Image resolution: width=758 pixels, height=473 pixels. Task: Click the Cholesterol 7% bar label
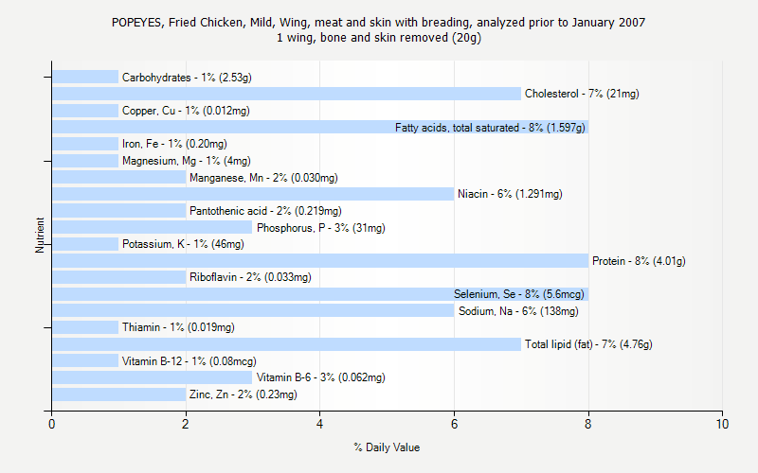[582, 95]
